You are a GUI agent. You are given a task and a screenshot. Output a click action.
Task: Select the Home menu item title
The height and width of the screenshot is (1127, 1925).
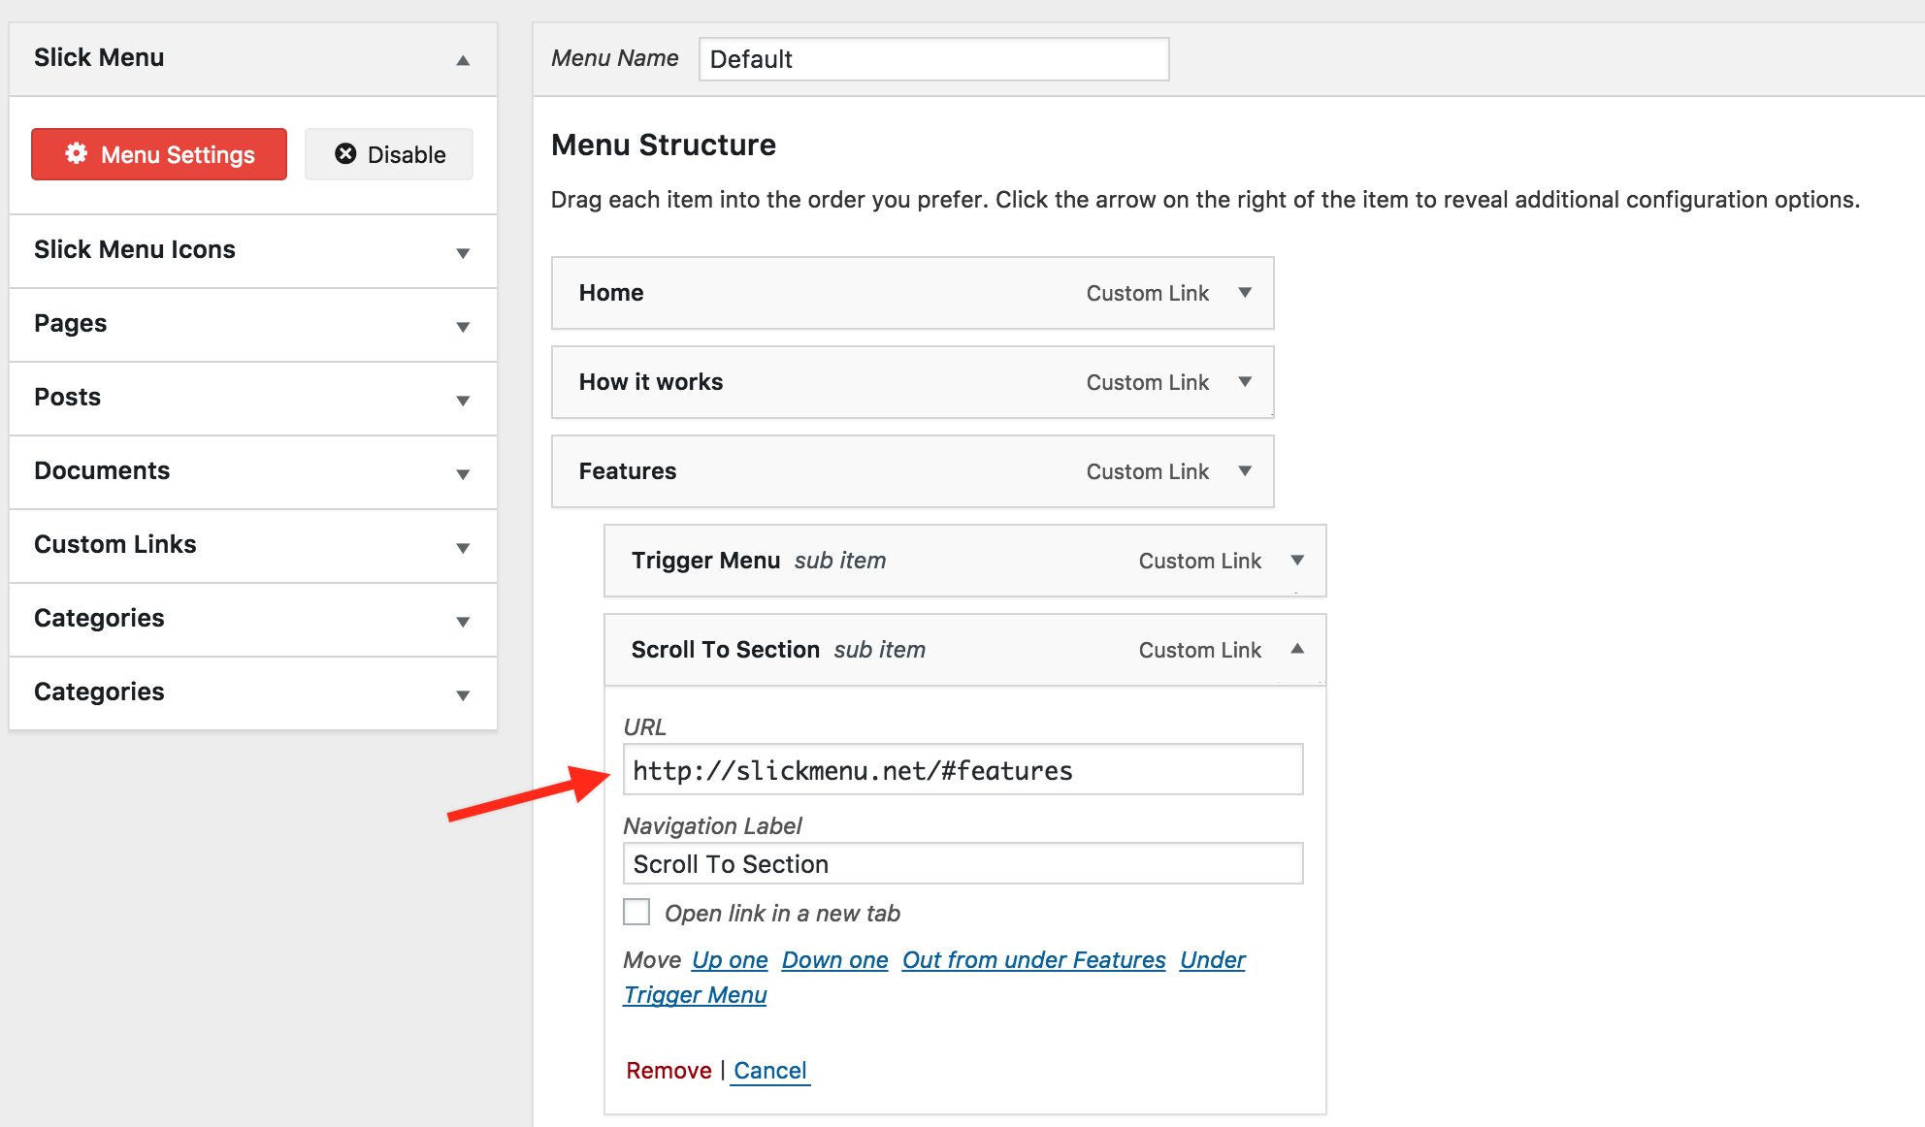pyautogui.click(x=611, y=293)
